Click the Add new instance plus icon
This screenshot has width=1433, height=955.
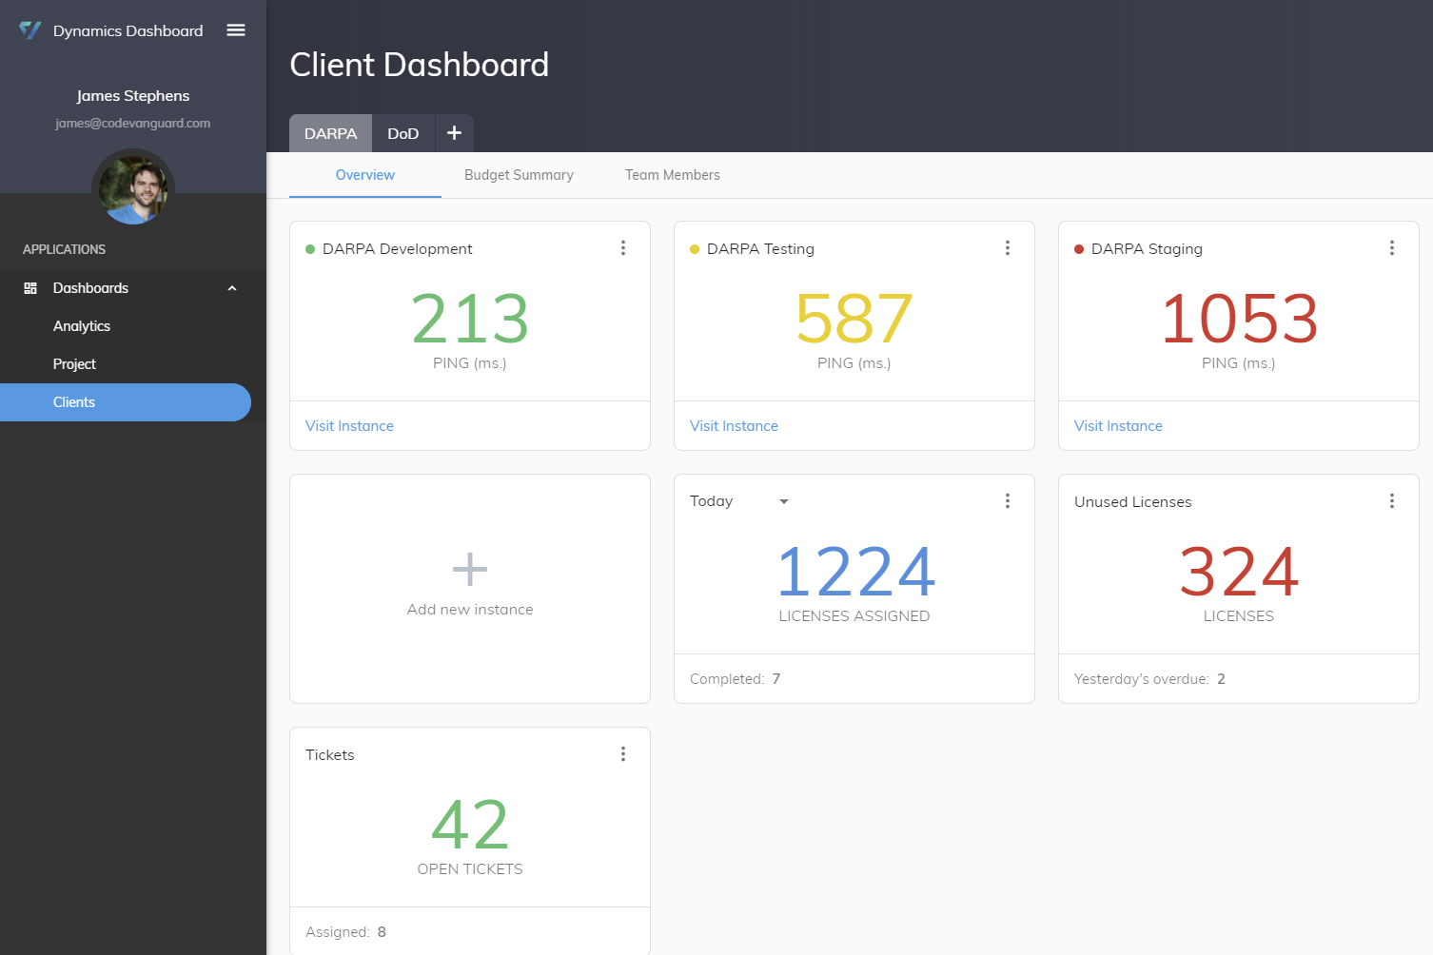click(x=470, y=570)
